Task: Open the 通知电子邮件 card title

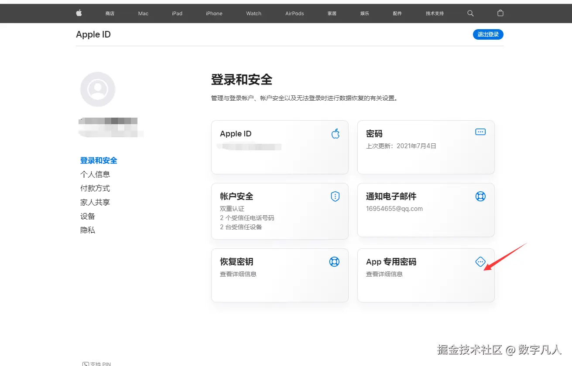Action: pyautogui.click(x=391, y=197)
